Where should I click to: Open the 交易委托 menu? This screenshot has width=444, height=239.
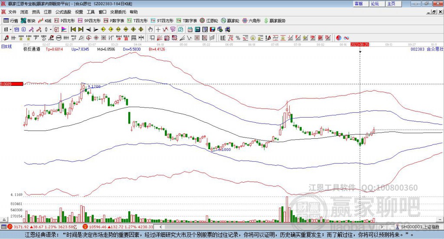pos(118,12)
